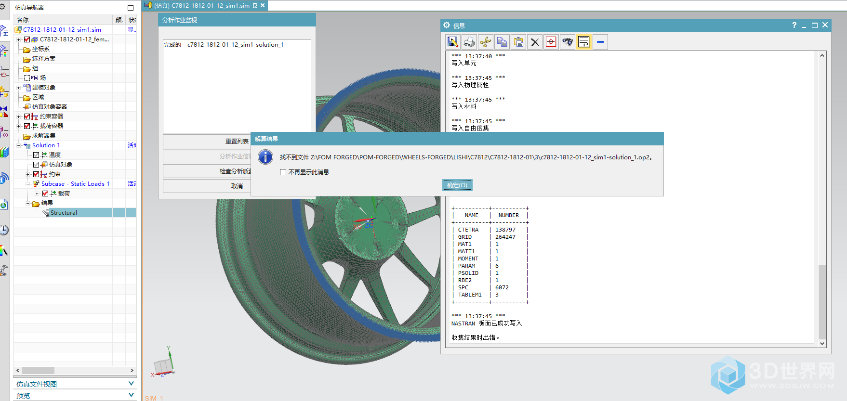Uncheck the 约束 checkbox under Solution 1
Image resolution: width=847 pixels, height=401 pixels.
36,174
